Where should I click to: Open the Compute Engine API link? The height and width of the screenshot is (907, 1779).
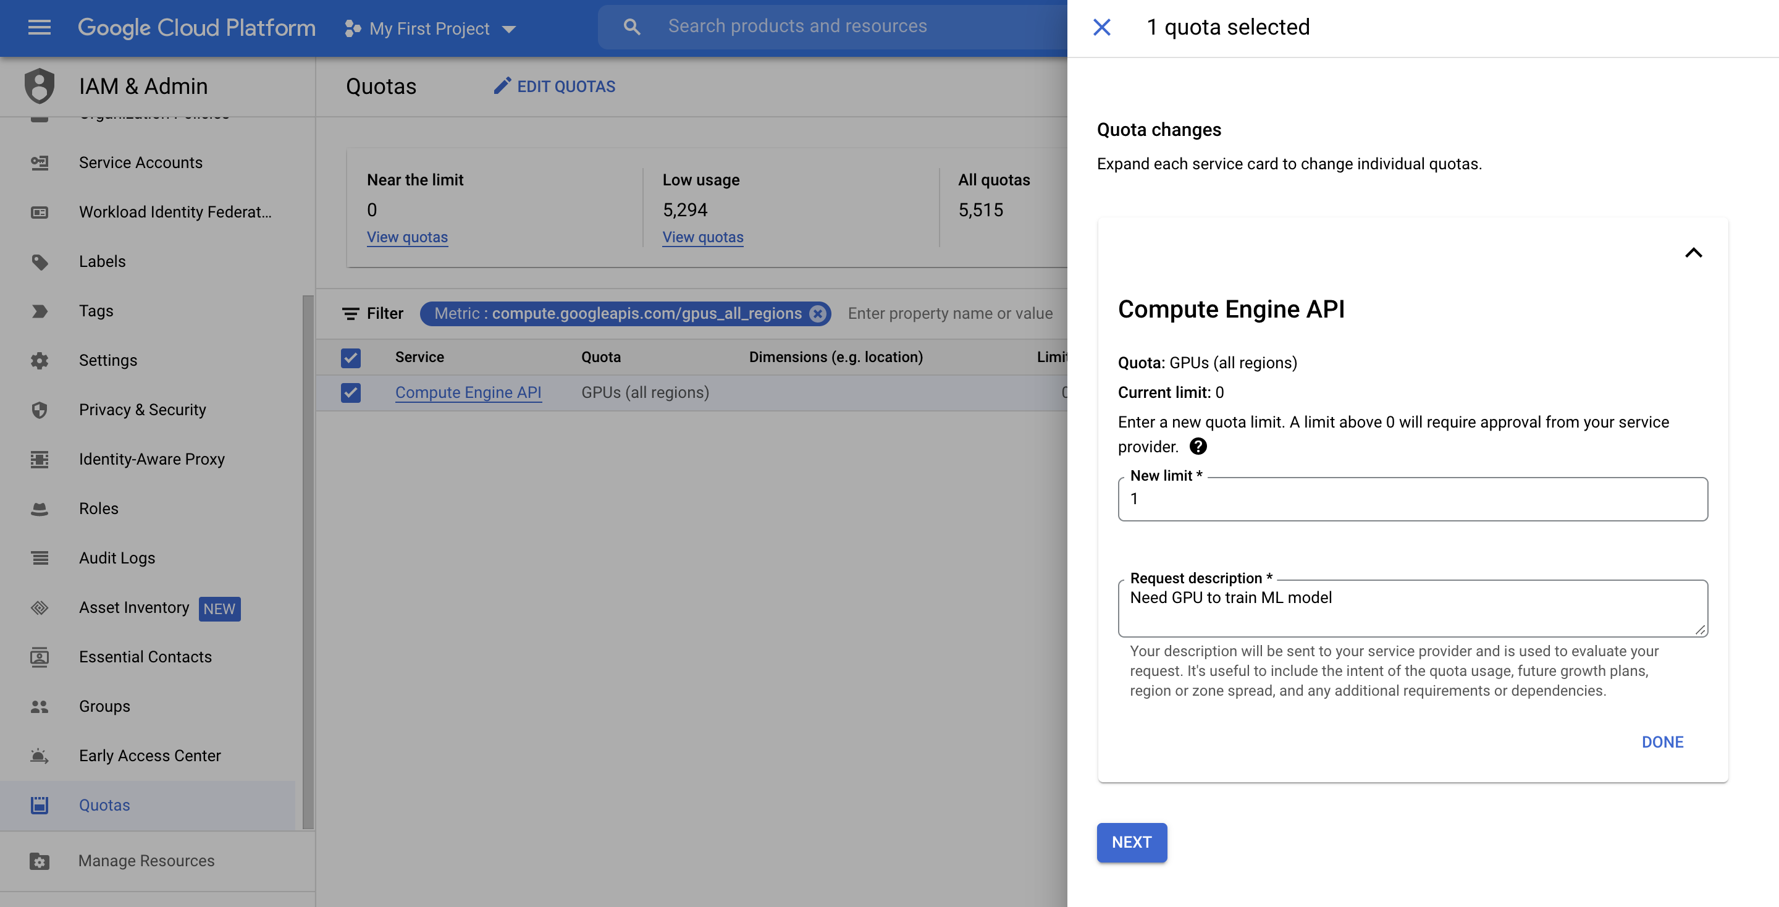click(x=468, y=392)
